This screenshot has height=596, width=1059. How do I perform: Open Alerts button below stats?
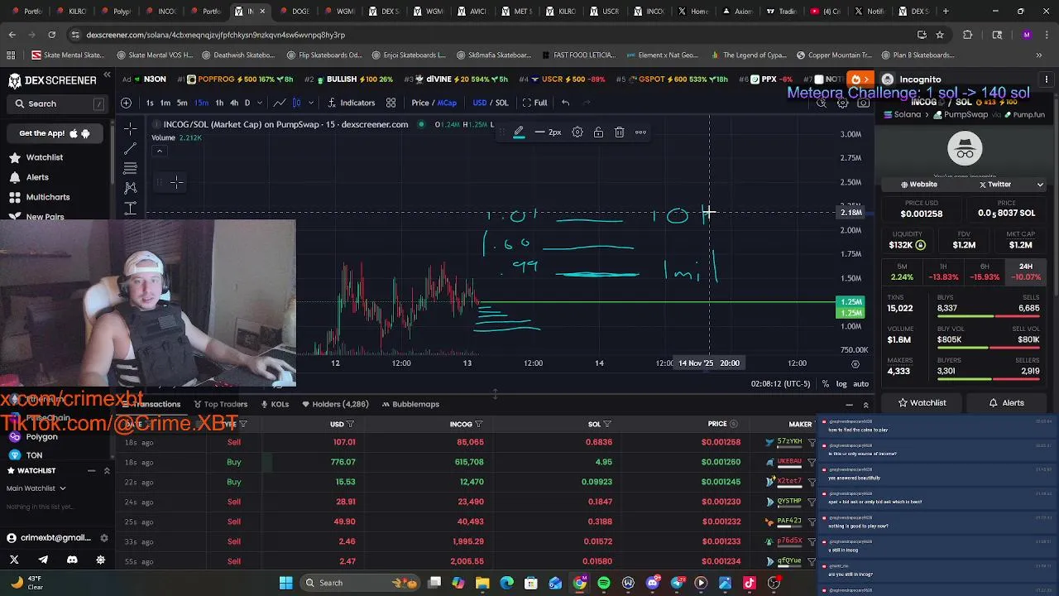1006,403
